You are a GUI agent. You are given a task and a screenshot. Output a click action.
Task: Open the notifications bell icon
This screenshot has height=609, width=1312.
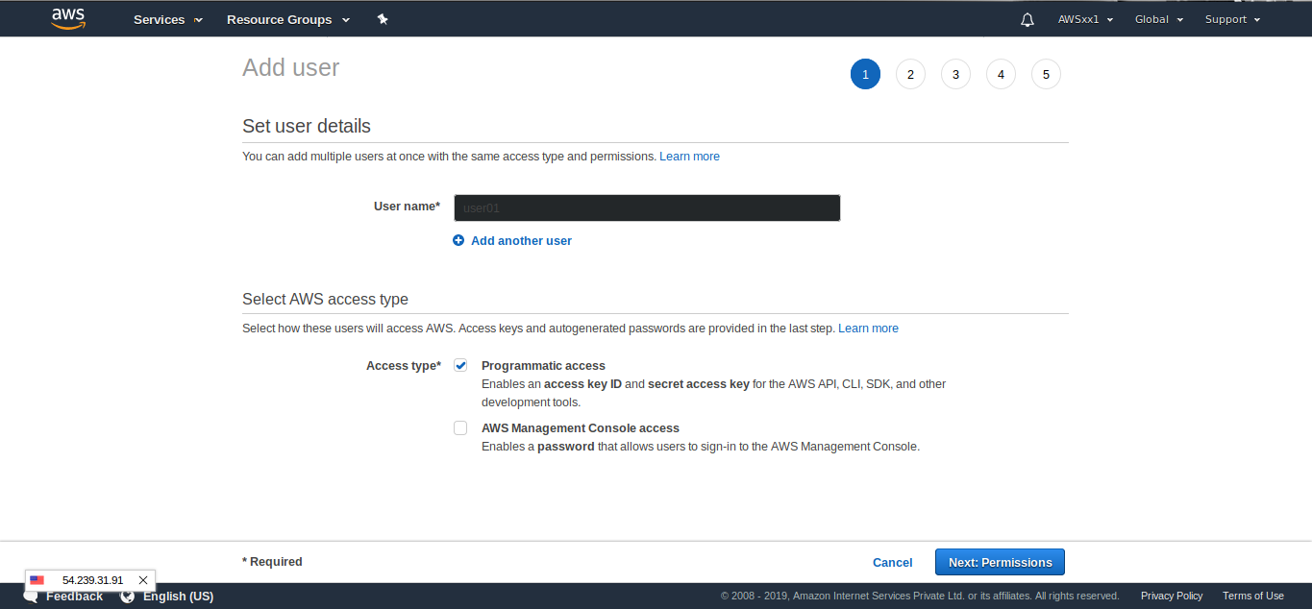click(x=1027, y=19)
